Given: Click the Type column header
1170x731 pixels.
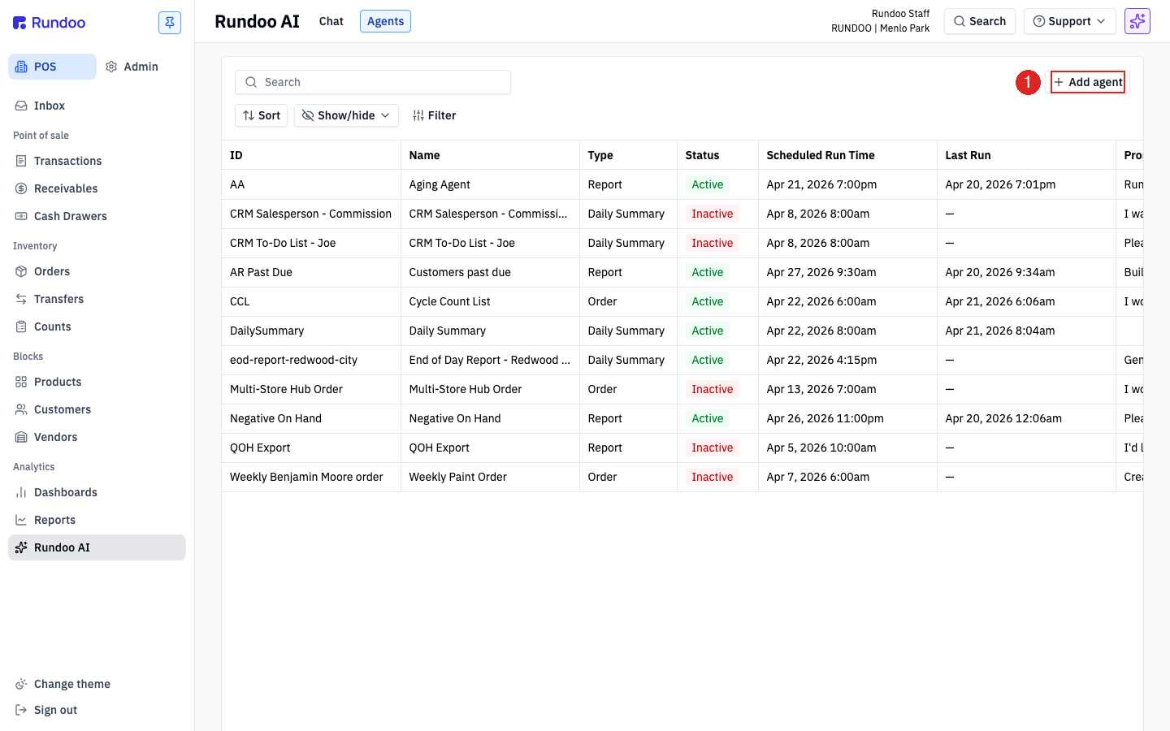Looking at the screenshot, I should [x=628, y=155].
